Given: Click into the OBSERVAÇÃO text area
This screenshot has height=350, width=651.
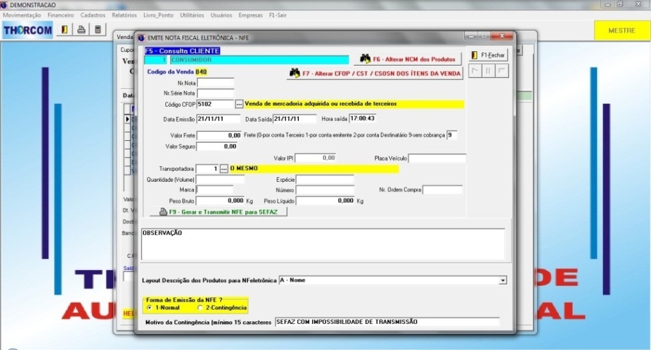Looking at the screenshot, I should (x=322, y=244).
